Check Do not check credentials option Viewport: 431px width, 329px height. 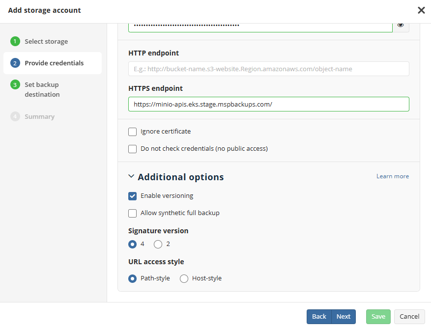point(133,149)
